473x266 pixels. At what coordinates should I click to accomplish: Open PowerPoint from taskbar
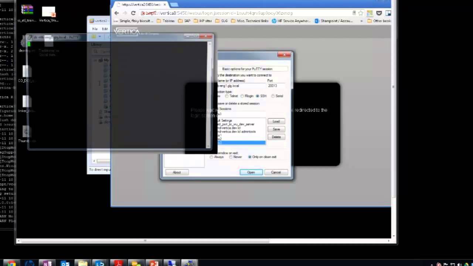pyautogui.click(x=154, y=264)
